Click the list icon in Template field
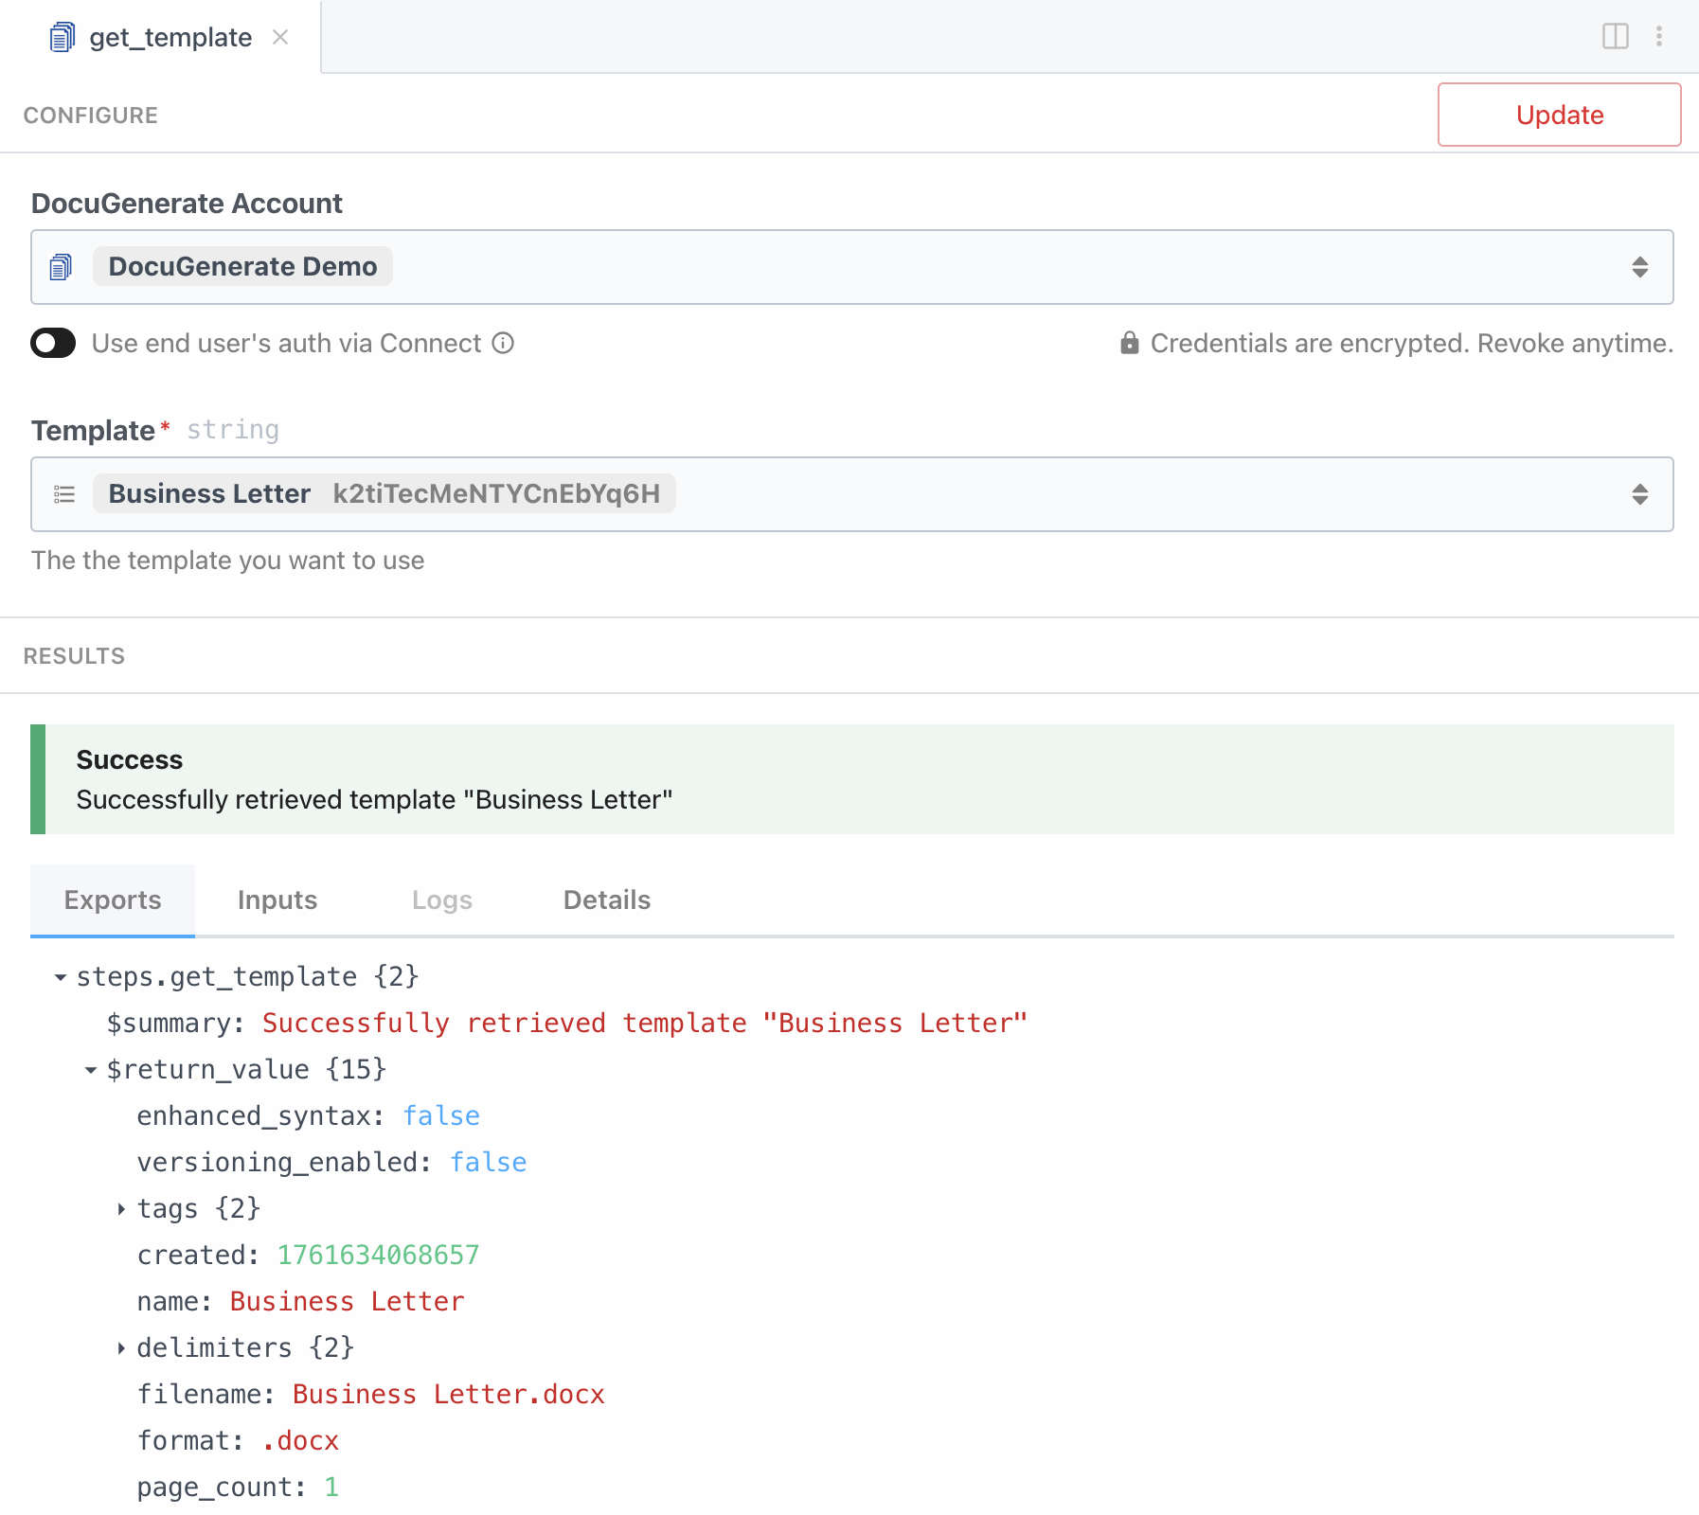1699x1515 pixels. (x=64, y=494)
